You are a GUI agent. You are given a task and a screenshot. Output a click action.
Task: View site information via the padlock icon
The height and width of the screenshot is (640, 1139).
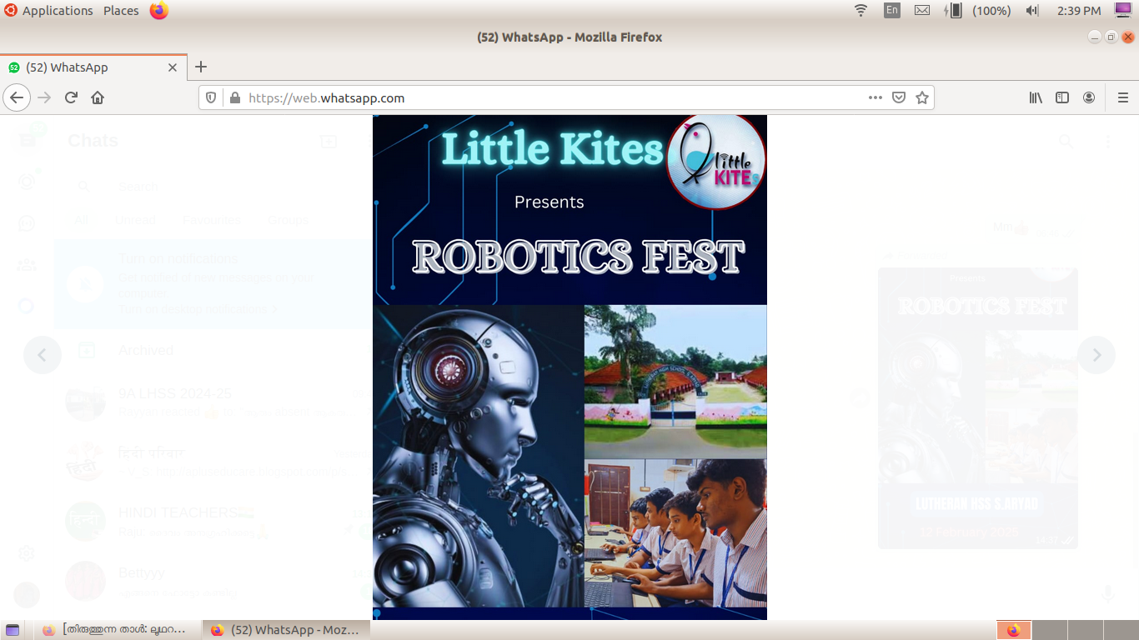235,97
